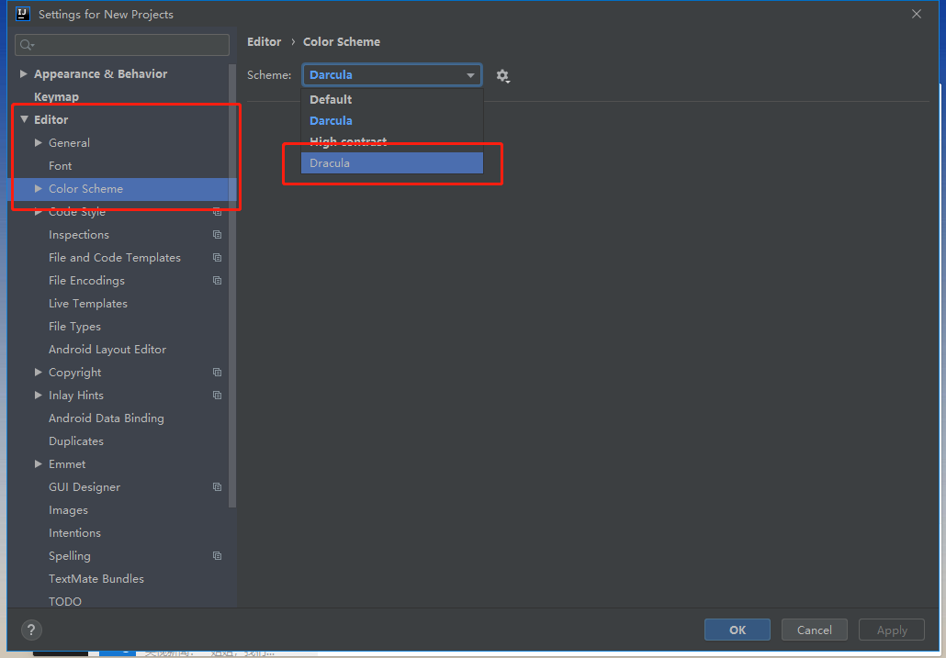Click the Color Scheme breadcrumb text
Screen dimensions: 946x658
point(342,41)
